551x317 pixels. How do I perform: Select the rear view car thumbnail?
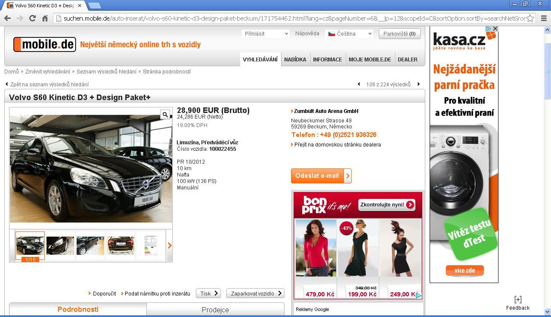coord(121,246)
